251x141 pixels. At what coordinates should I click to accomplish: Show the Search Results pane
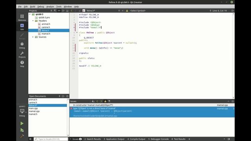click(93, 139)
